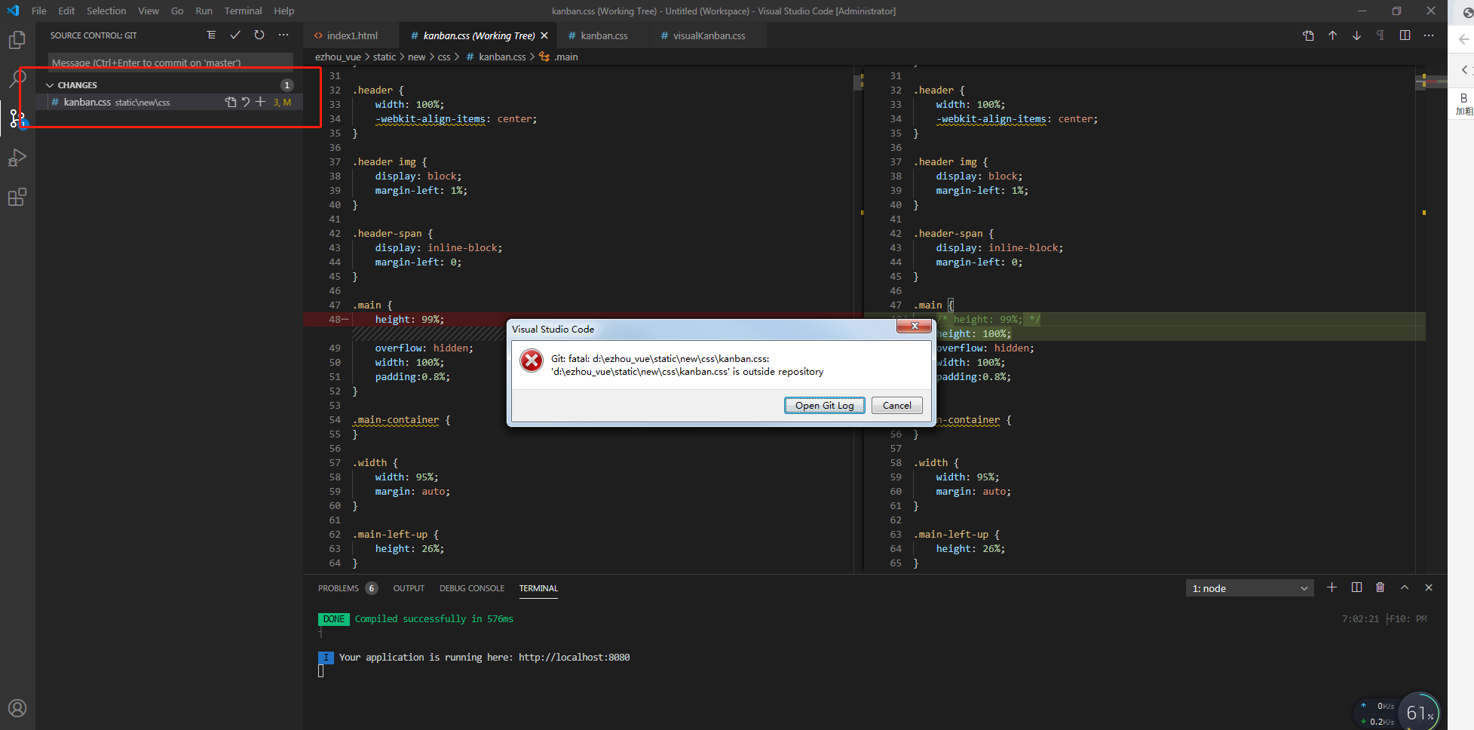Refresh the source control view
The height and width of the screenshot is (730, 1474).
pyautogui.click(x=259, y=35)
